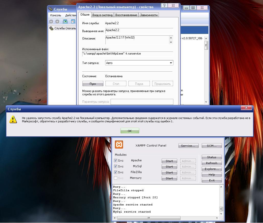The image size is (263, 223).
Task: Switch to Восстановление tab
Action: click(x=126, y=15)
